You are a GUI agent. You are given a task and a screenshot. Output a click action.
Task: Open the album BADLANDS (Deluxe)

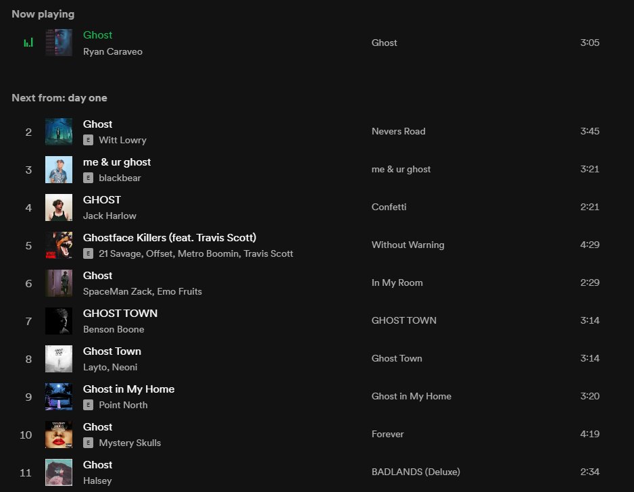click(x=416, y=472)
